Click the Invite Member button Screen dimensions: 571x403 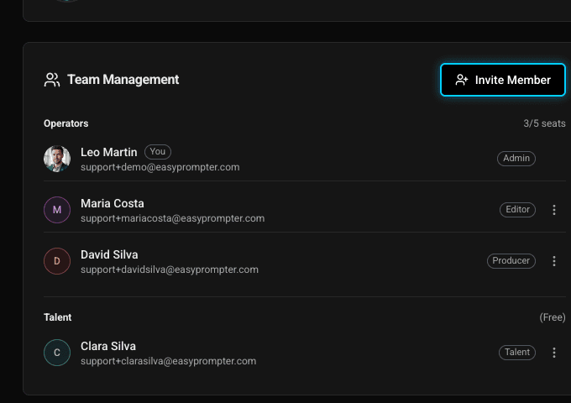click(502, 80)
